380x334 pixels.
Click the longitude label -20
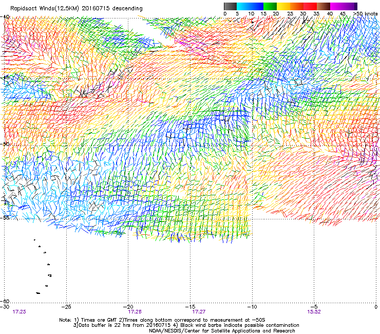pos(128,307)
